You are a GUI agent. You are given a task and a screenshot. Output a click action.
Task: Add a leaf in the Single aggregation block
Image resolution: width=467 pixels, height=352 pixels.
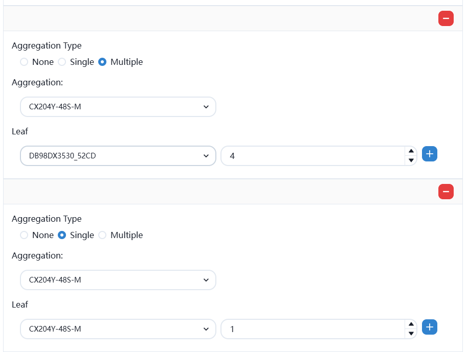[430, 327]
